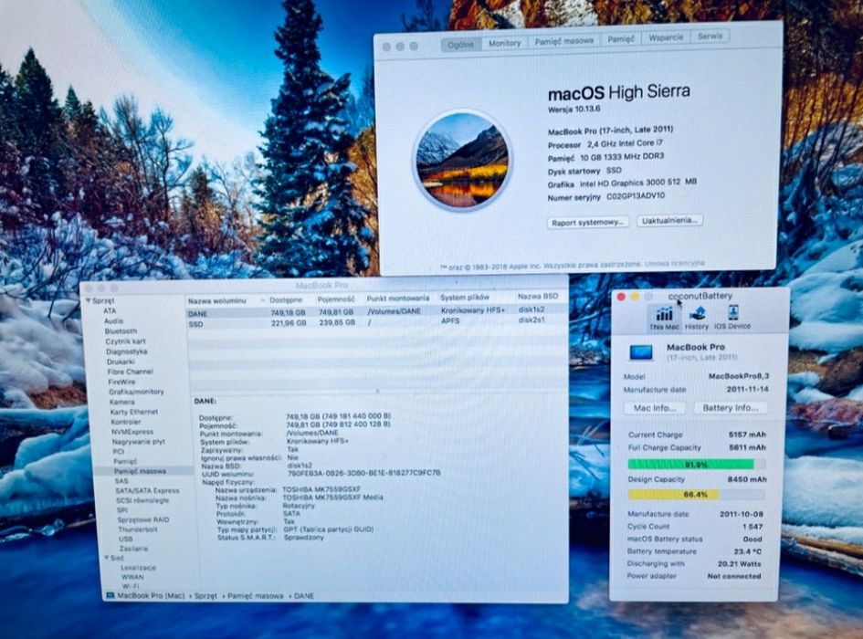Click DANE in the bottom path bar
The height and width of the screenshot is (639, 863).
pos(304,595)
